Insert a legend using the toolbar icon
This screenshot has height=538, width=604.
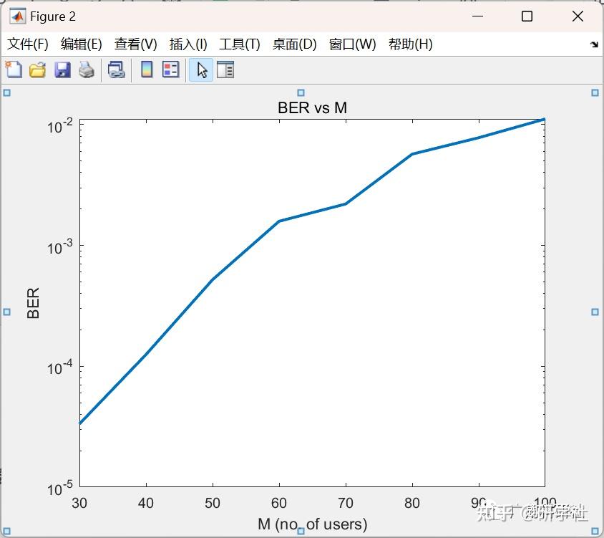click(170, 69)
